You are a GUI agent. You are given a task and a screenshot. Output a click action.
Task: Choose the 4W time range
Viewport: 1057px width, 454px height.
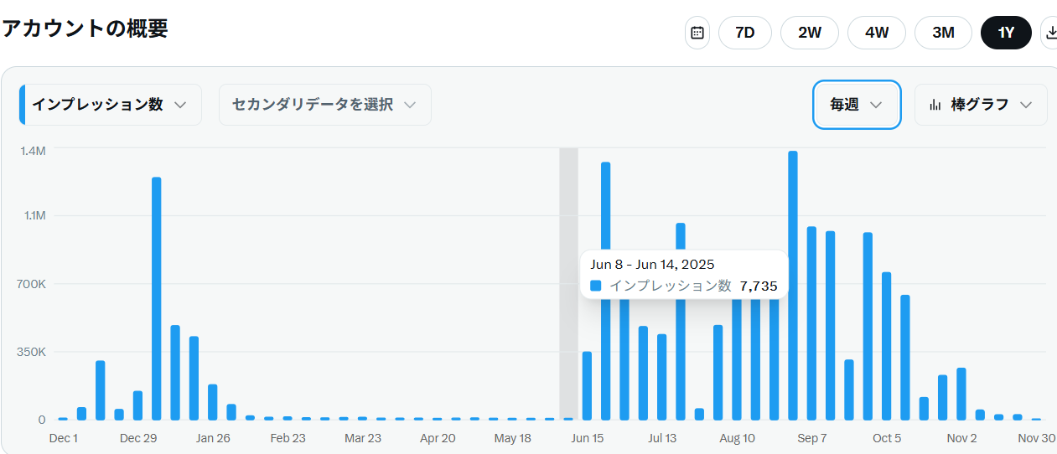click(876, 33)
